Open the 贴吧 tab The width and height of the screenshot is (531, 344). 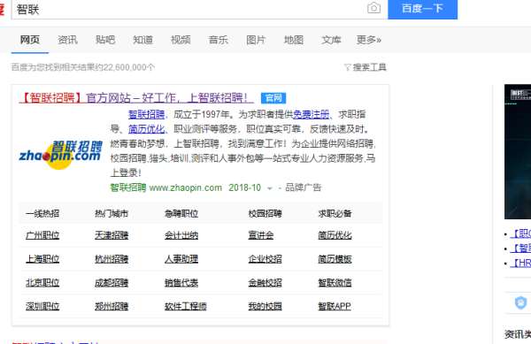coord(105,40)
